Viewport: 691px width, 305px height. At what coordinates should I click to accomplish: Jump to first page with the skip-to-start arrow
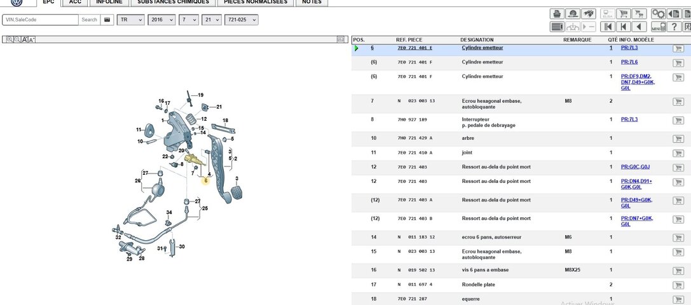607,27
